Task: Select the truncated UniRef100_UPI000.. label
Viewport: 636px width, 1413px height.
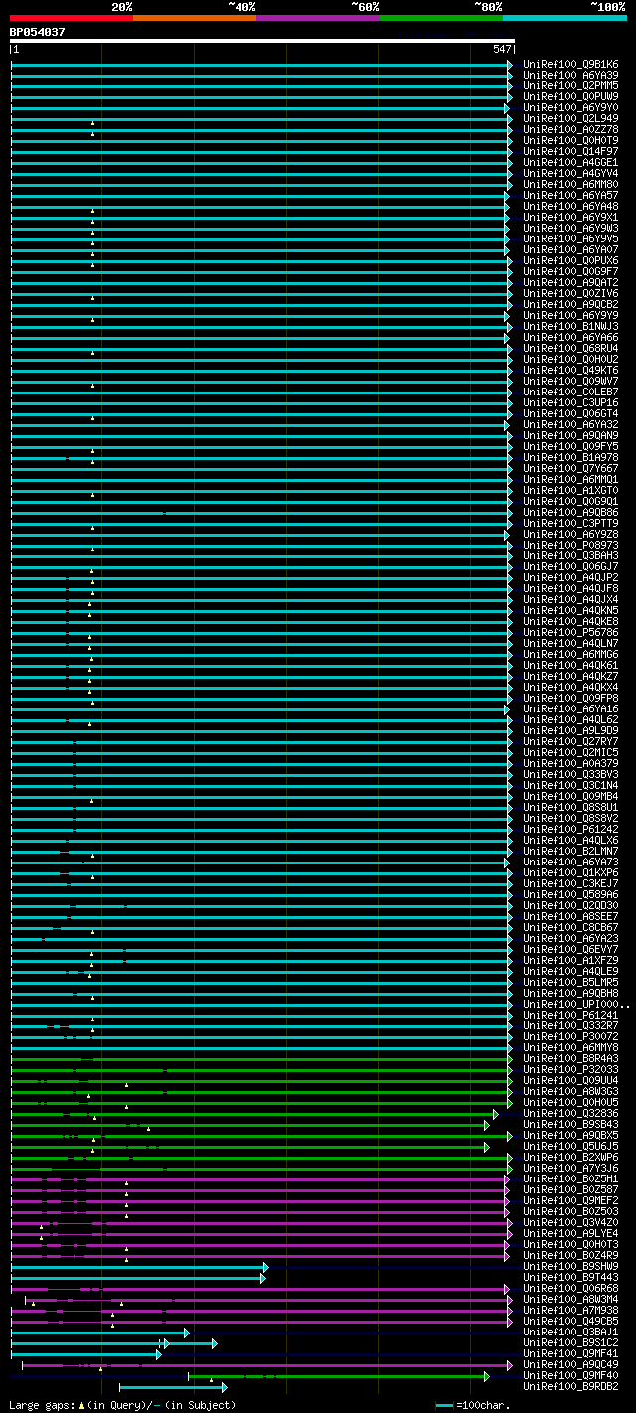Action: click(576, 1004)
